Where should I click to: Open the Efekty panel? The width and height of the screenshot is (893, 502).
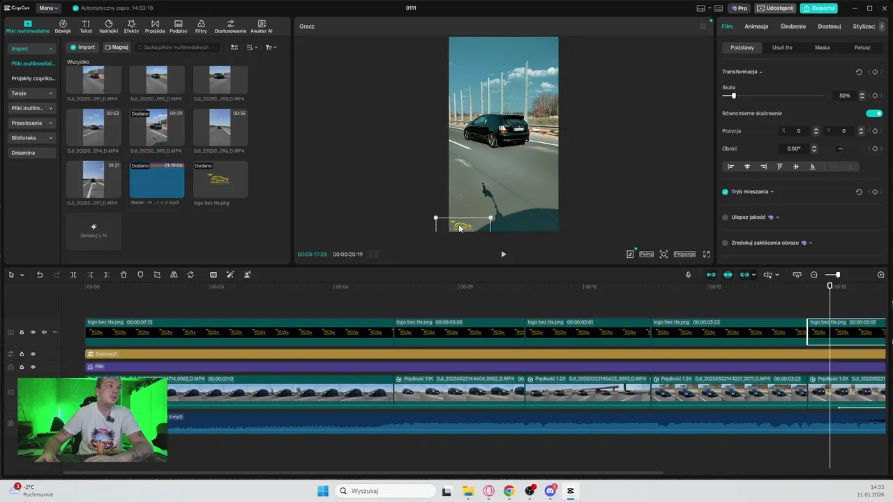pyautogui.click(x=131, y=26)
